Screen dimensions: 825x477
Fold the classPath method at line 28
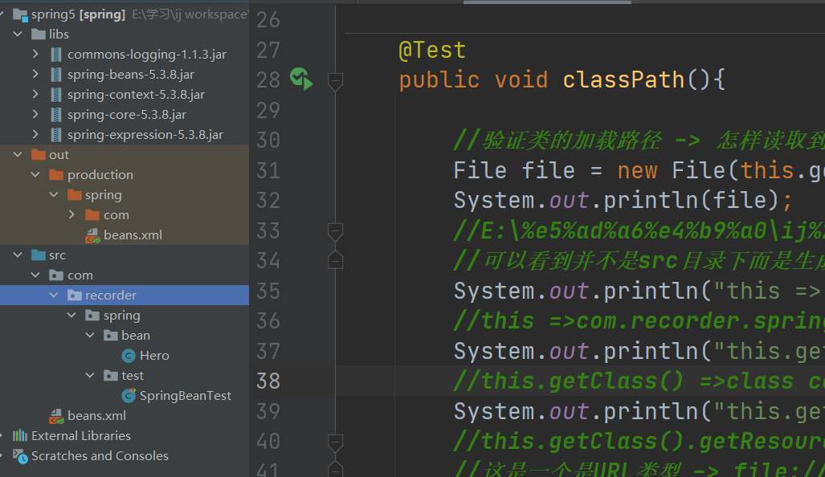[336, 79]
